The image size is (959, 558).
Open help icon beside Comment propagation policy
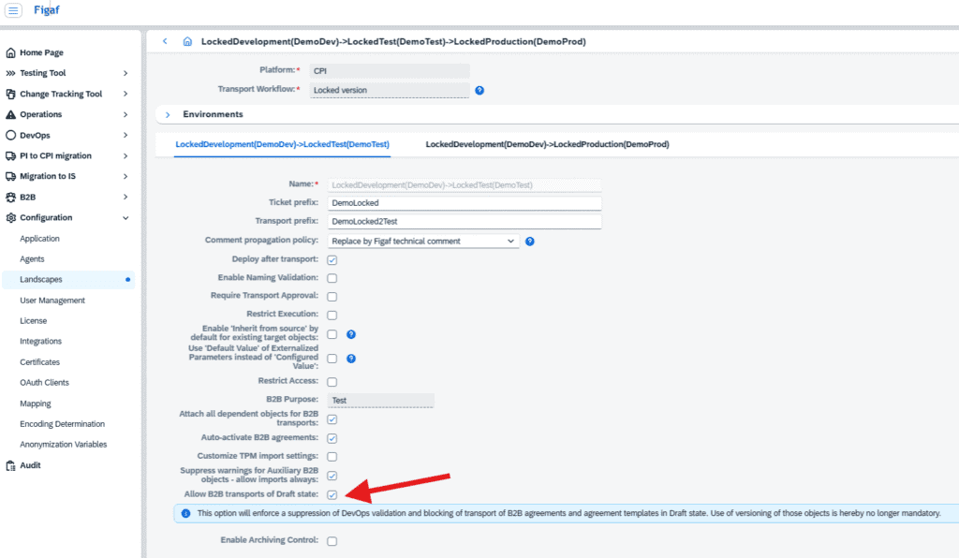click(x=530, y=242)
